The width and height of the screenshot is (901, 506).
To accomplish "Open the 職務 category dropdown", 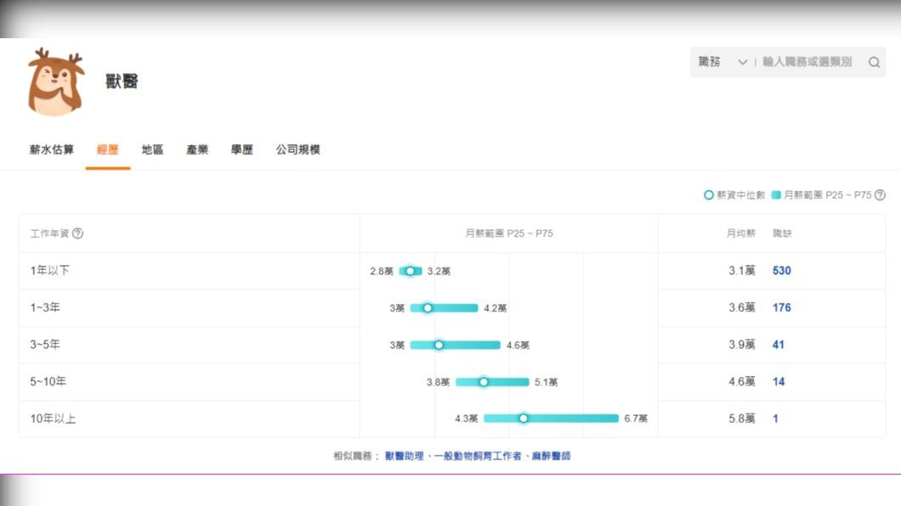I will pos(722,62).
